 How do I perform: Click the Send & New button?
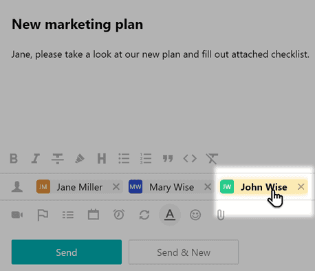tap(184, 252)
